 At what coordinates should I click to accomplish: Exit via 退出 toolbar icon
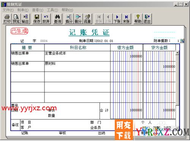tap(147, 19)
